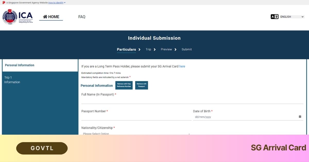Follow the 'here' Long Term Pass link
This screenshot has width=309, height=162.
tap(182, 66)
